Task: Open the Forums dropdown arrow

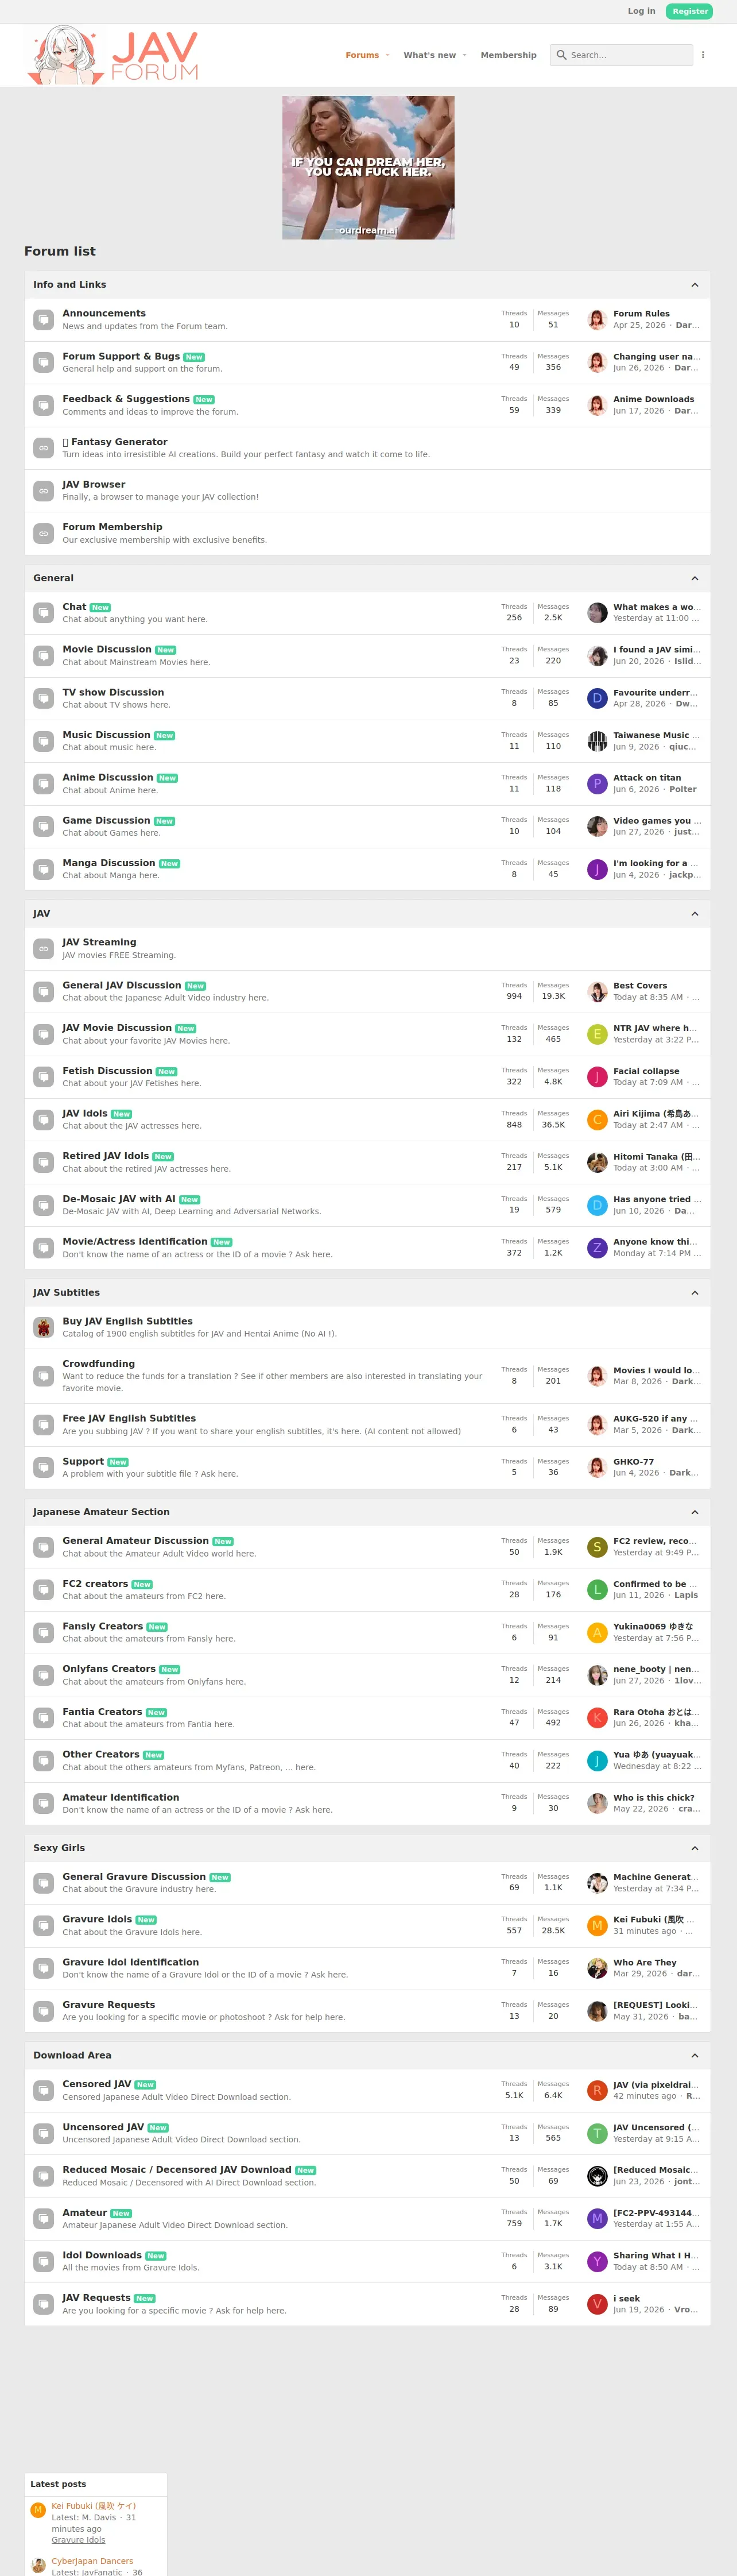Action: [x=387, y=55]
